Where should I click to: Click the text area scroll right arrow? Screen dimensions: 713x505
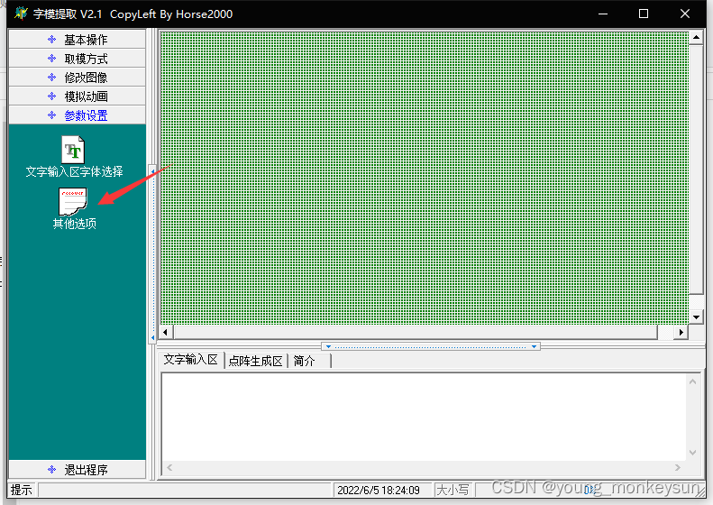point(678,467)
